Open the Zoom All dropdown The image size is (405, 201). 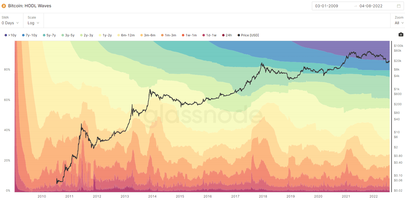(399, 23)
